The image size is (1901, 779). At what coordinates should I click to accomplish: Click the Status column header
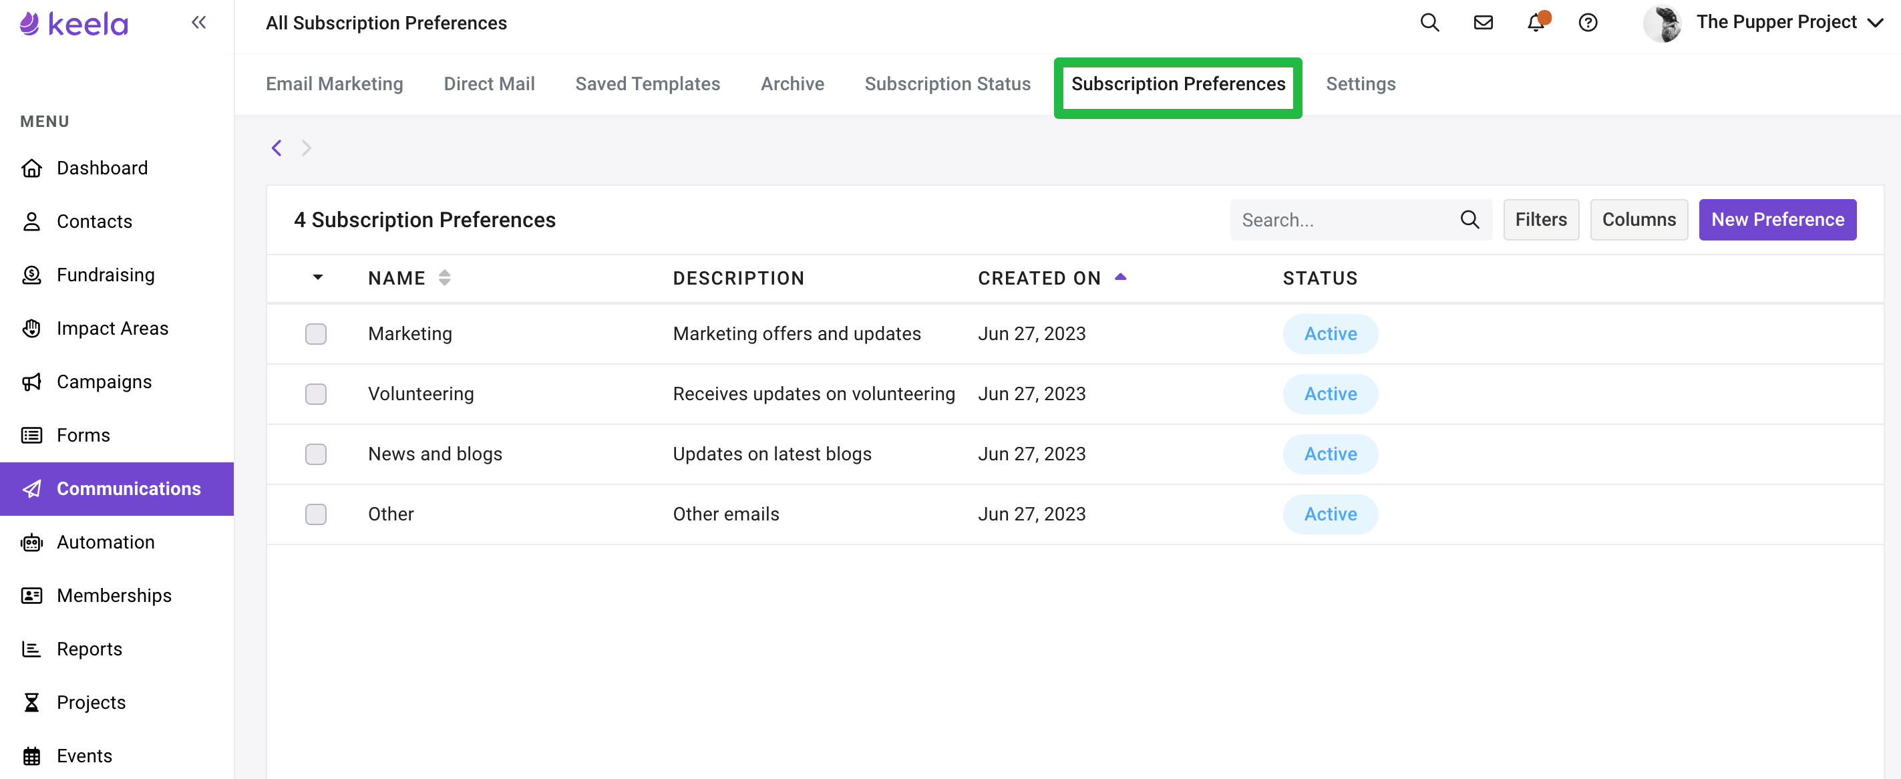click(x=1319, y=279)
